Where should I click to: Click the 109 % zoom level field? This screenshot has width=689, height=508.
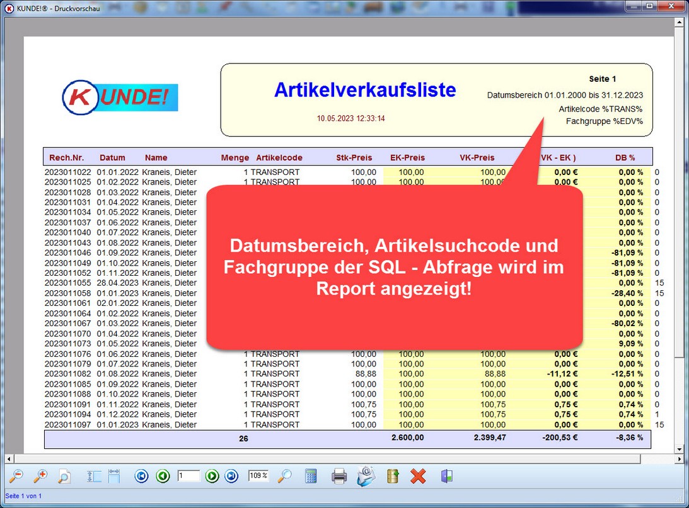tap(258, 476)
